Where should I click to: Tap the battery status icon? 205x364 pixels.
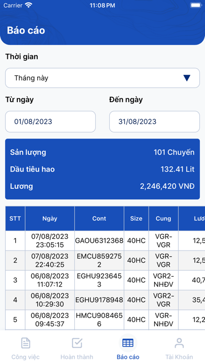pos(196,5)
